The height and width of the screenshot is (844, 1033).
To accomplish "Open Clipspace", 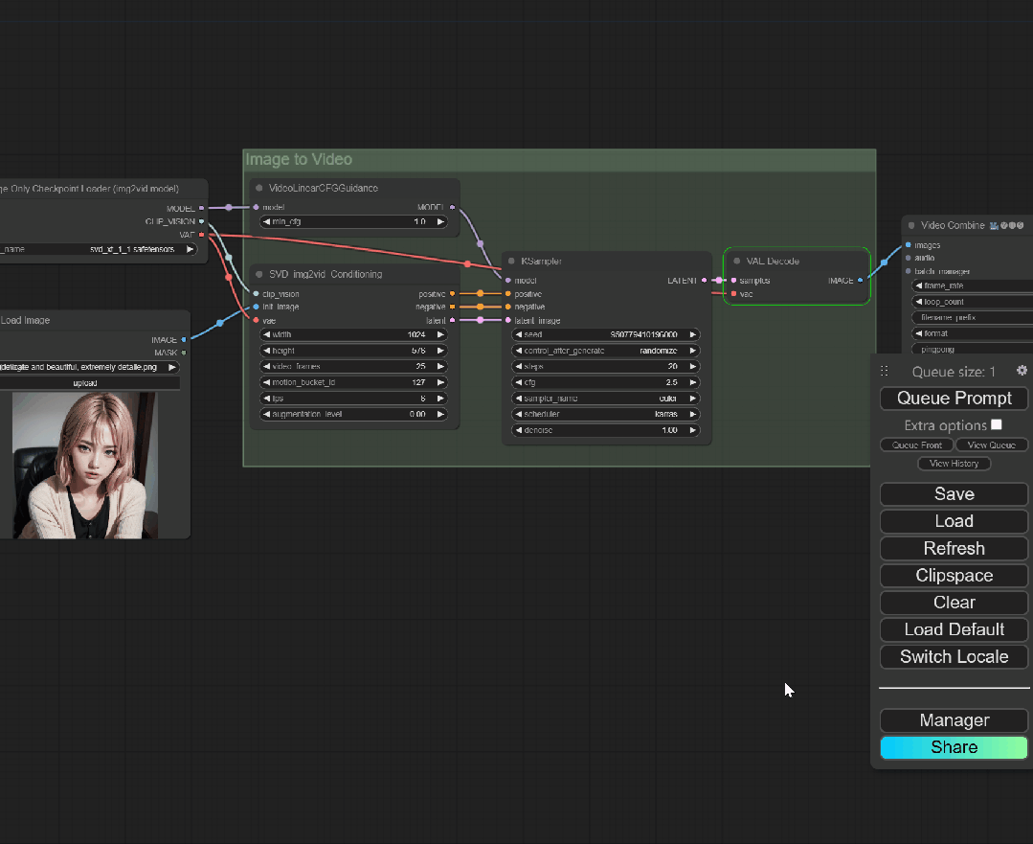I will coord(954,575).
